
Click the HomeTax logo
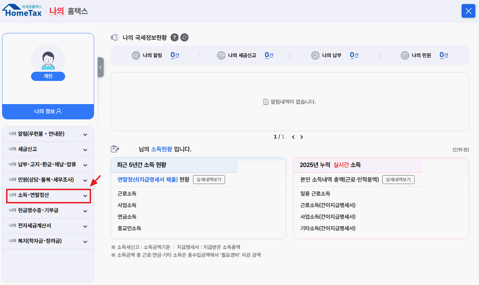[x=21, y=10]
